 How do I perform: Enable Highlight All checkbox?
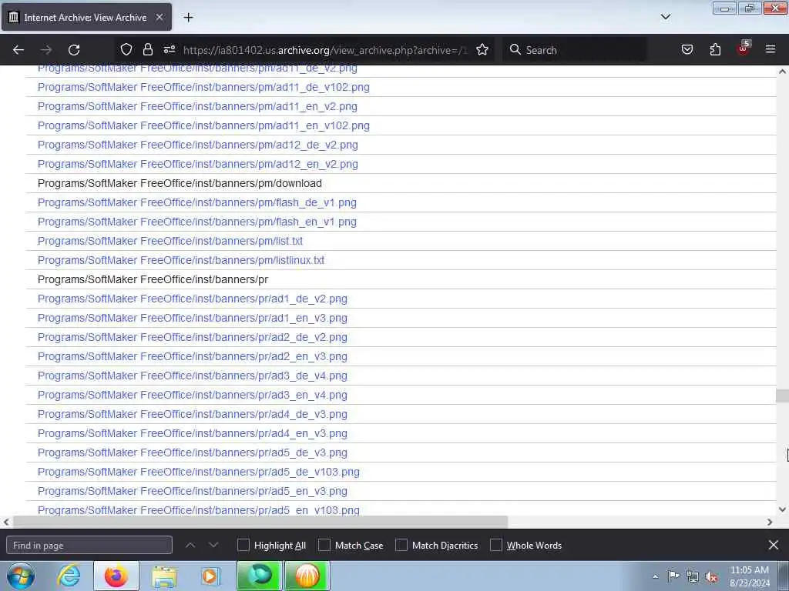(x=243, y=546)
